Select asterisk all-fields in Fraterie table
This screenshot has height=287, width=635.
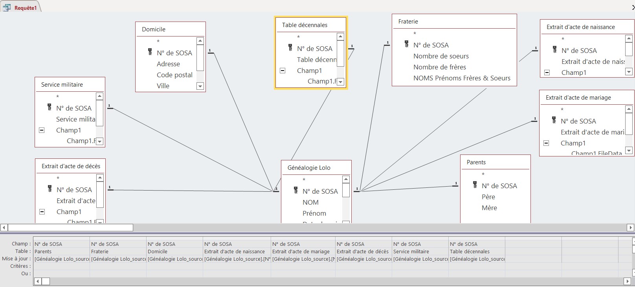[x=415, y=34]
